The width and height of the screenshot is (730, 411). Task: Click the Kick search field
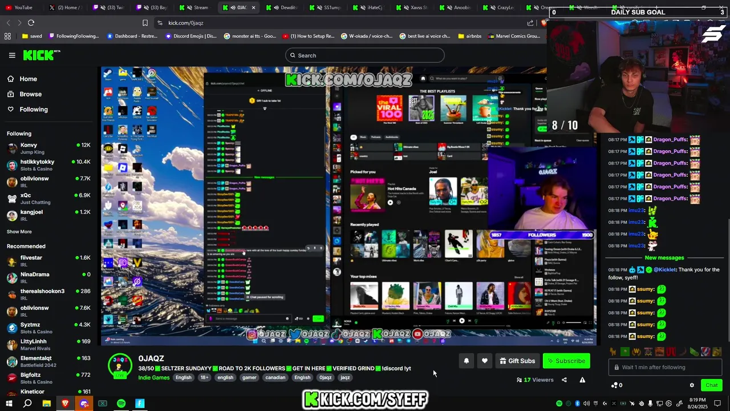[365, 55]
